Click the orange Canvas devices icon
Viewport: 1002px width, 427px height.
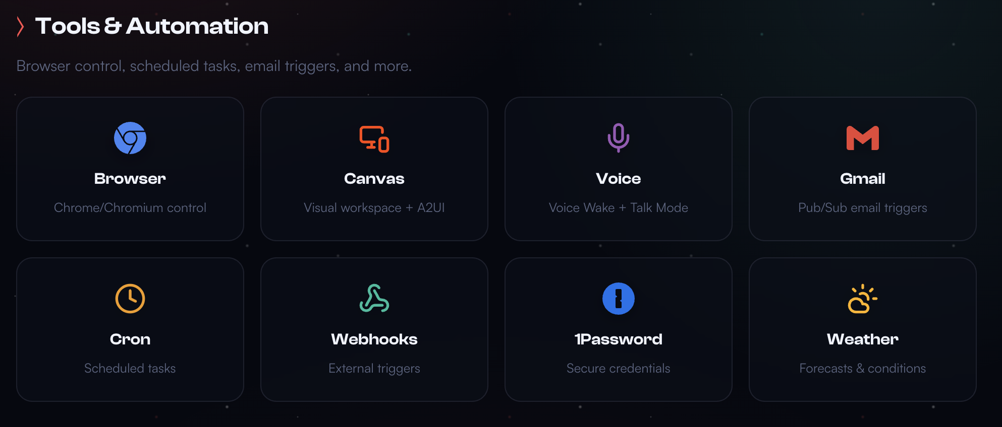point(374,139)
